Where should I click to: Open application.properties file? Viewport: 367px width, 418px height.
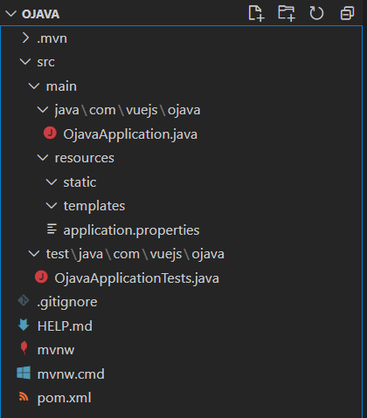pyautogui.click(x=131, y=230)
